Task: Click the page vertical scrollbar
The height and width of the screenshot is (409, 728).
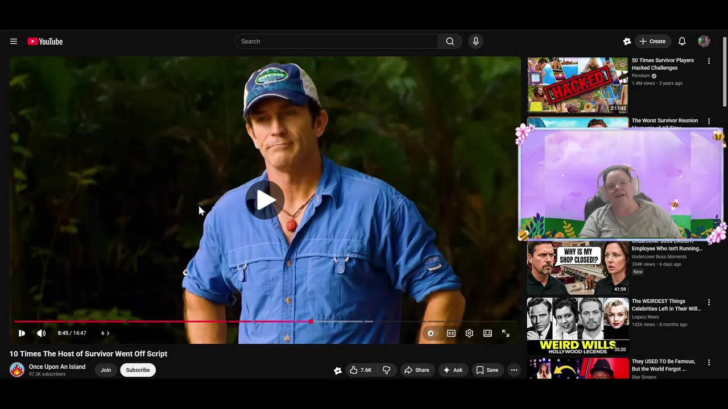Action: [725, 71]
